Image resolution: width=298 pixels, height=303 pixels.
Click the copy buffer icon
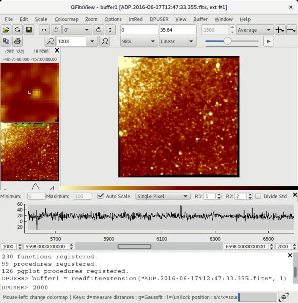click(x=6, y=41)
